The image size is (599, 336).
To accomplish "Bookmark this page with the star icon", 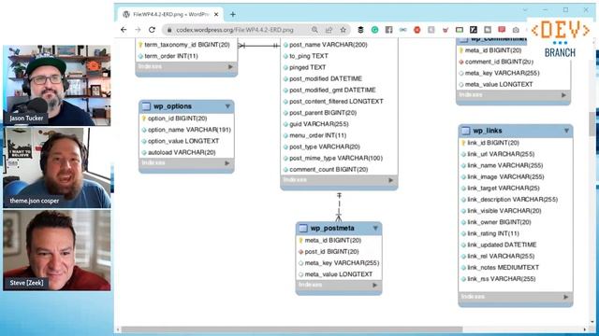I will [343, 30].
